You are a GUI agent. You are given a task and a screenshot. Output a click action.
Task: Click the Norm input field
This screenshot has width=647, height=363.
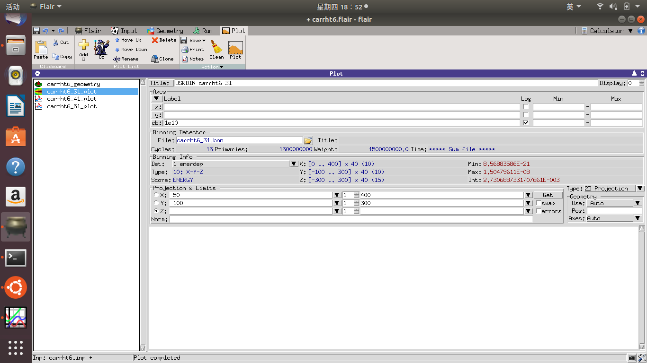coord(351,219)
